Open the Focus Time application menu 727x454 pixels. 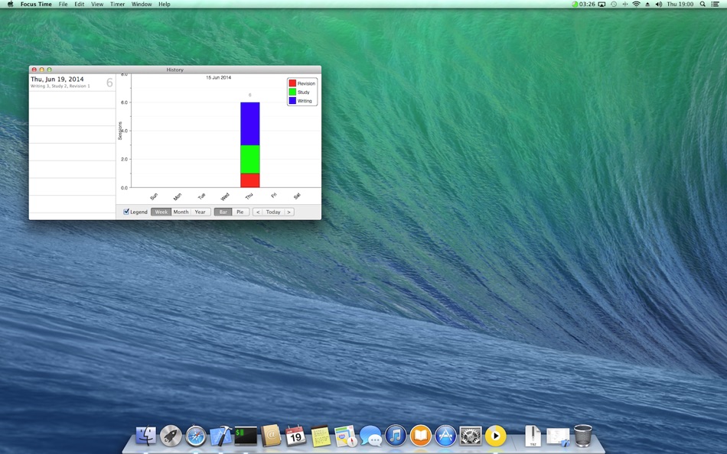coord(36,4)
